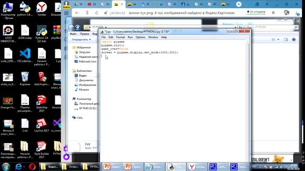Screen dimensions: 305x171
Task: Select the 1.txt desktop file
Action: tap(25, 125)
